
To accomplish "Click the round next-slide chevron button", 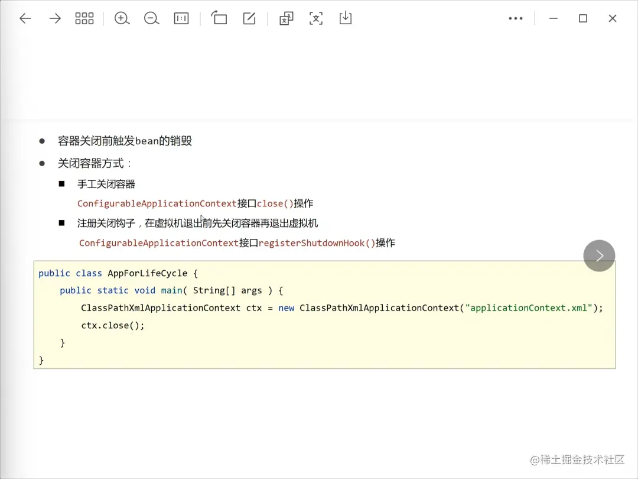I will 599,255.
